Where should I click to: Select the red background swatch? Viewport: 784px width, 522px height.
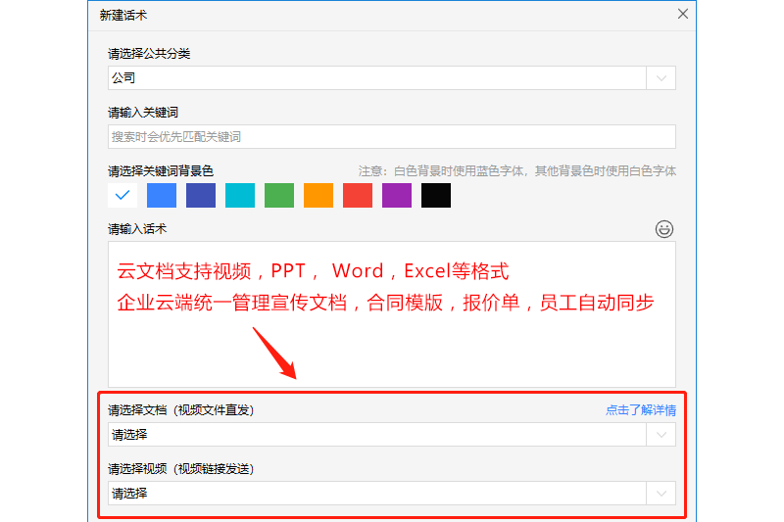point(358,195)
